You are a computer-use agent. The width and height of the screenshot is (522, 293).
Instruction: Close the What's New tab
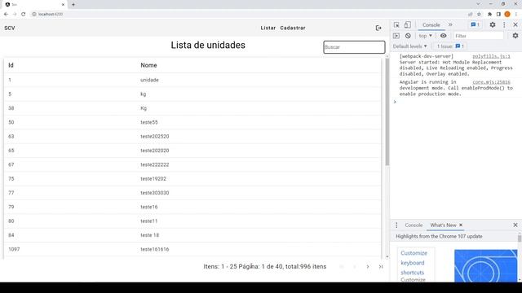[461, 225]
